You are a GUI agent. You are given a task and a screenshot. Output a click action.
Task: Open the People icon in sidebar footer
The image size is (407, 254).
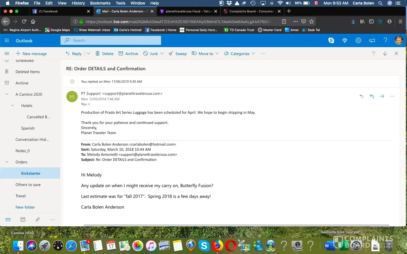tap(38, 219)
